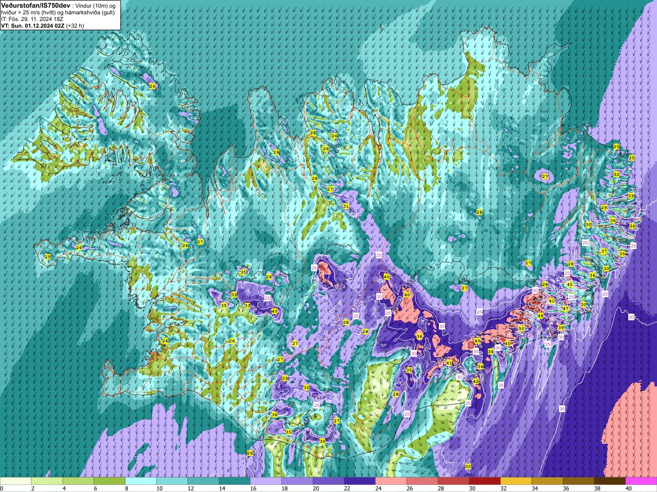
Task: Click the legend tick label 28
Action: tap(440, 488)
